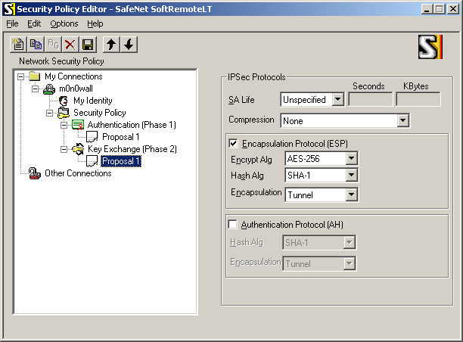Enable Authentication Protocol (AH) checkbox
Screen dimensions: 463x342
click(x=233, y=225)
